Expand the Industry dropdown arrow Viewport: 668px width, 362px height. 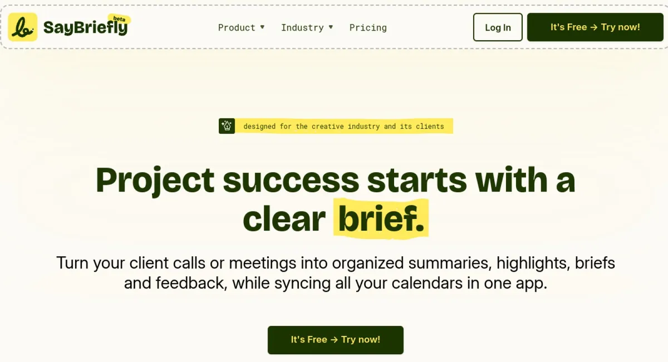[x=331, y=27]
